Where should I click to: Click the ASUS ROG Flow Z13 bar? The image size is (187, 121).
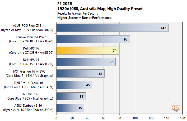point(112,28)
